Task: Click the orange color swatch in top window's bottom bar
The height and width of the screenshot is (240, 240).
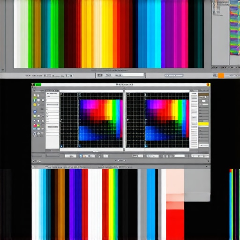Action: (x=221, y=75)
